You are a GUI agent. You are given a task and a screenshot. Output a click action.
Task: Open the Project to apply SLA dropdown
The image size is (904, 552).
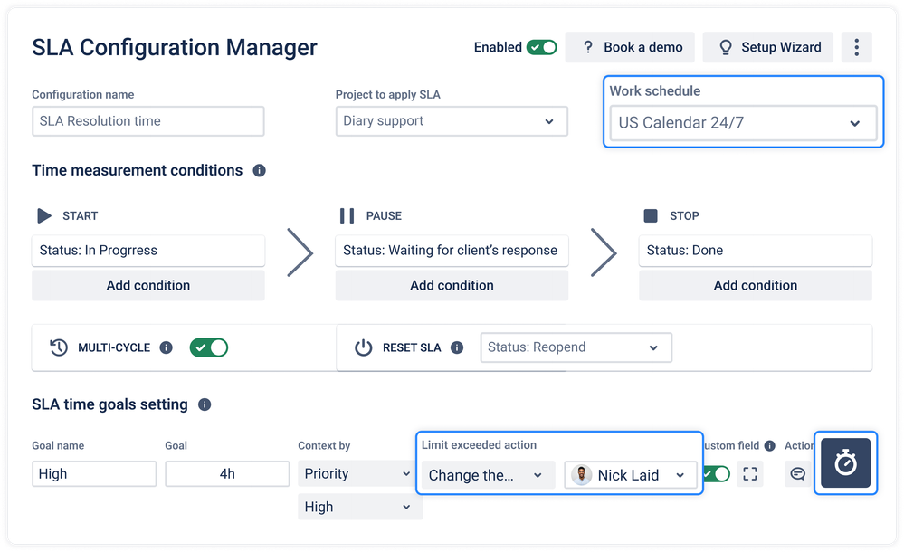click(452, 121)
